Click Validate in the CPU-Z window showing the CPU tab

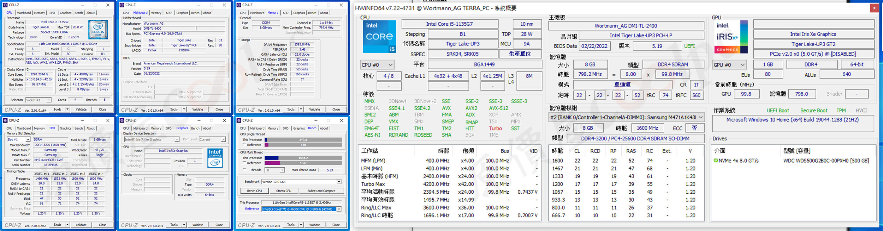(81, 109)
